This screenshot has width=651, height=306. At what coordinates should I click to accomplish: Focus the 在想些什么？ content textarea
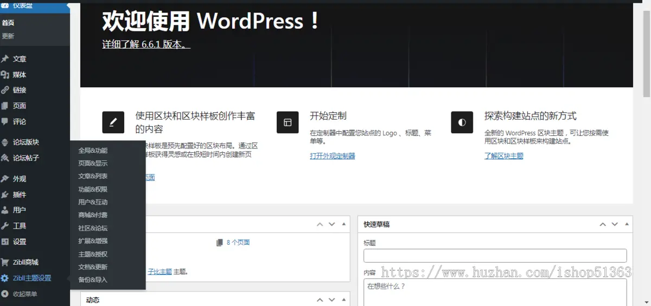point(495,292)
